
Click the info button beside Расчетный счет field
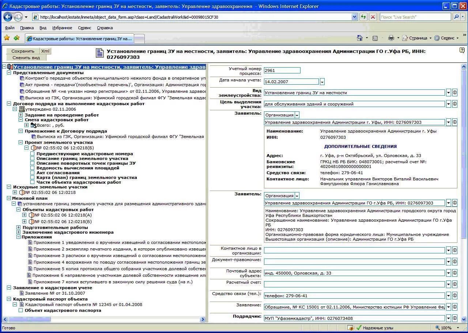click(x=455, y=284)
